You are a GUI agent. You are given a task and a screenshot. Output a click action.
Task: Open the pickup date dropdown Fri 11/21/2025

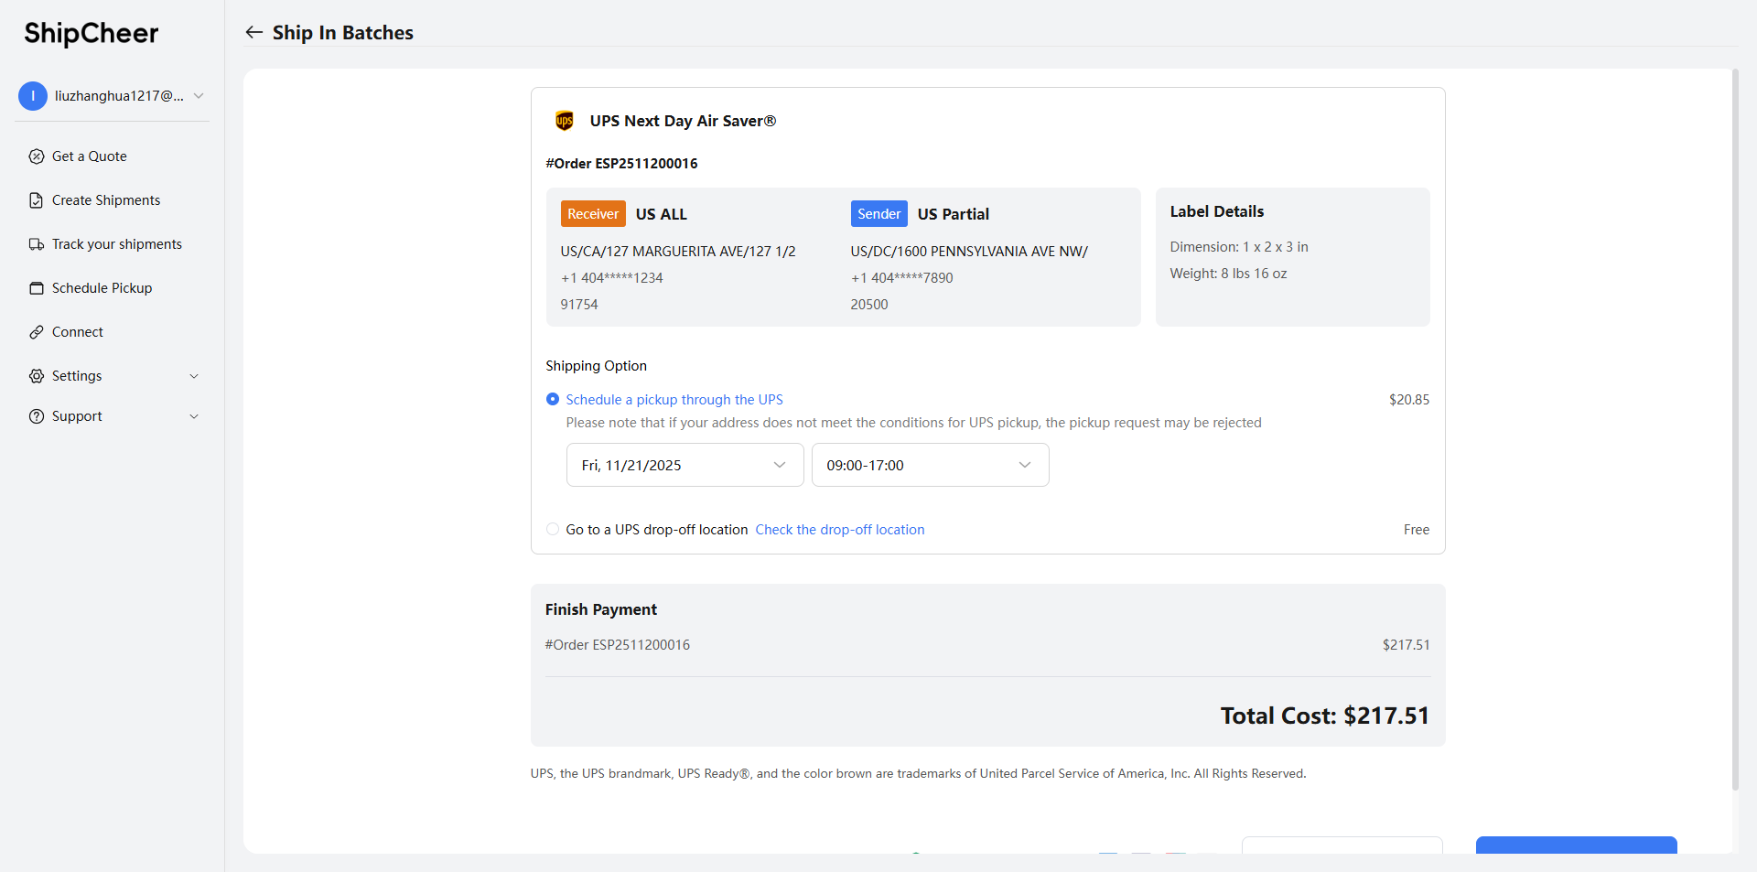(x=684, y=465)
